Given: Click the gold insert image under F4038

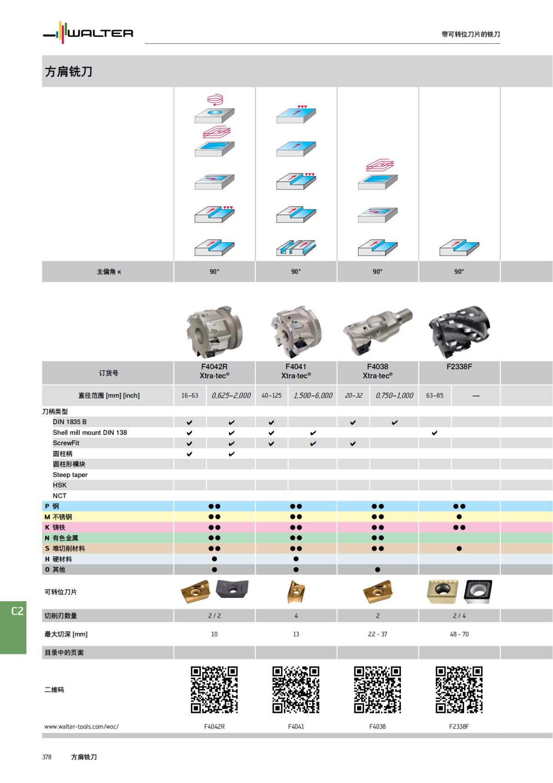Looking at the screenshot, I should [x=377, y=592].
